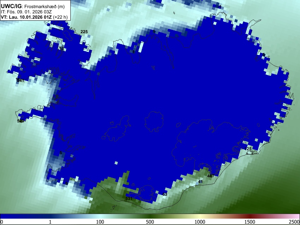Select the map value '13'
The image size is (300, 225).
pyautogui.click(x=61, y=48)
